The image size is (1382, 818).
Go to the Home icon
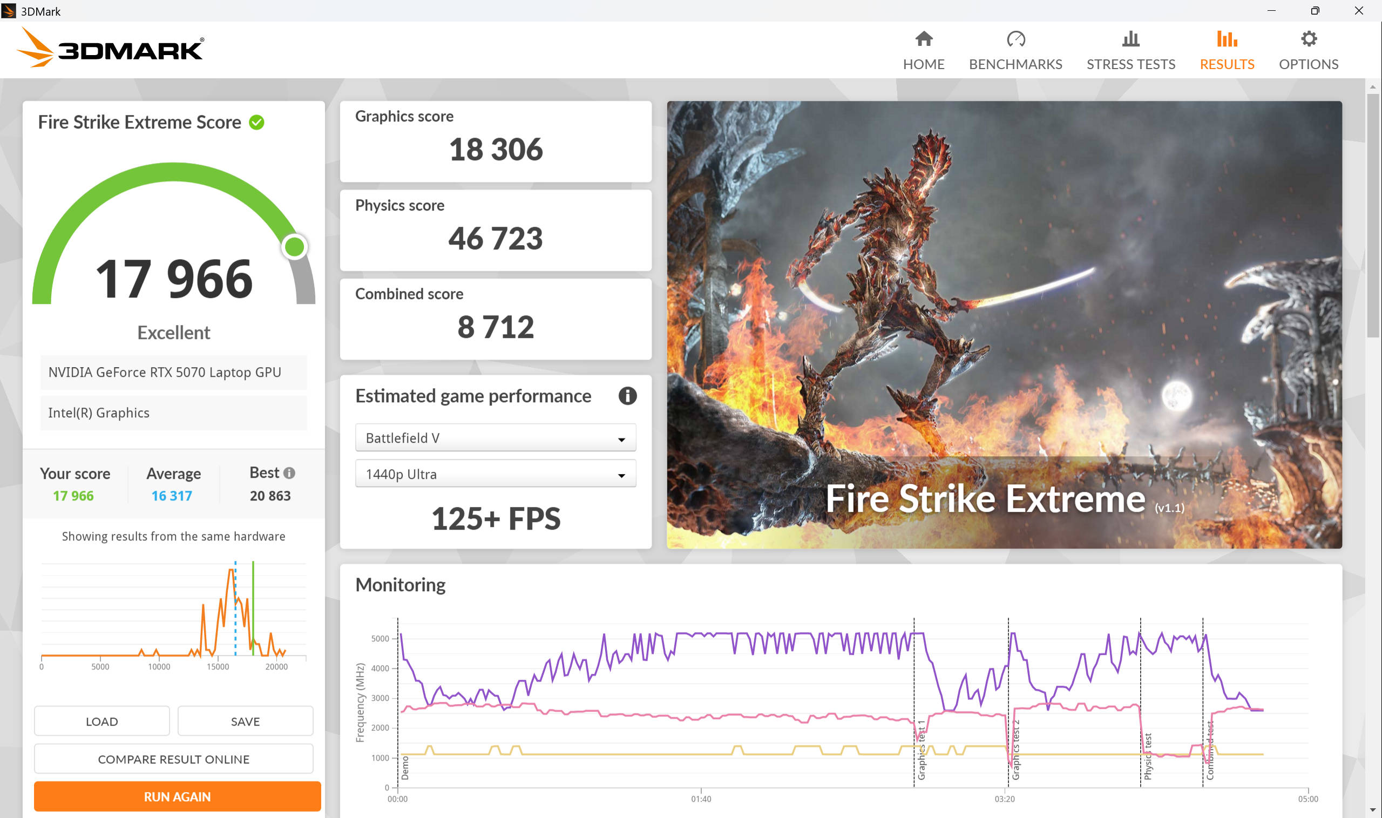pos(924,38)
